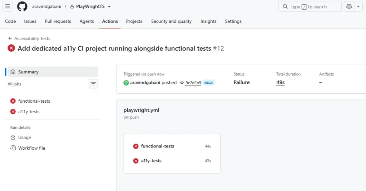Screen dimensions: 366x191
Task: Open Security and quality tab
Action: tap(171, 21)
